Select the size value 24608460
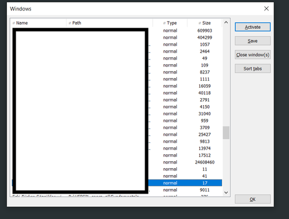Viewport: 289px width, 219px height. point(205,162)
